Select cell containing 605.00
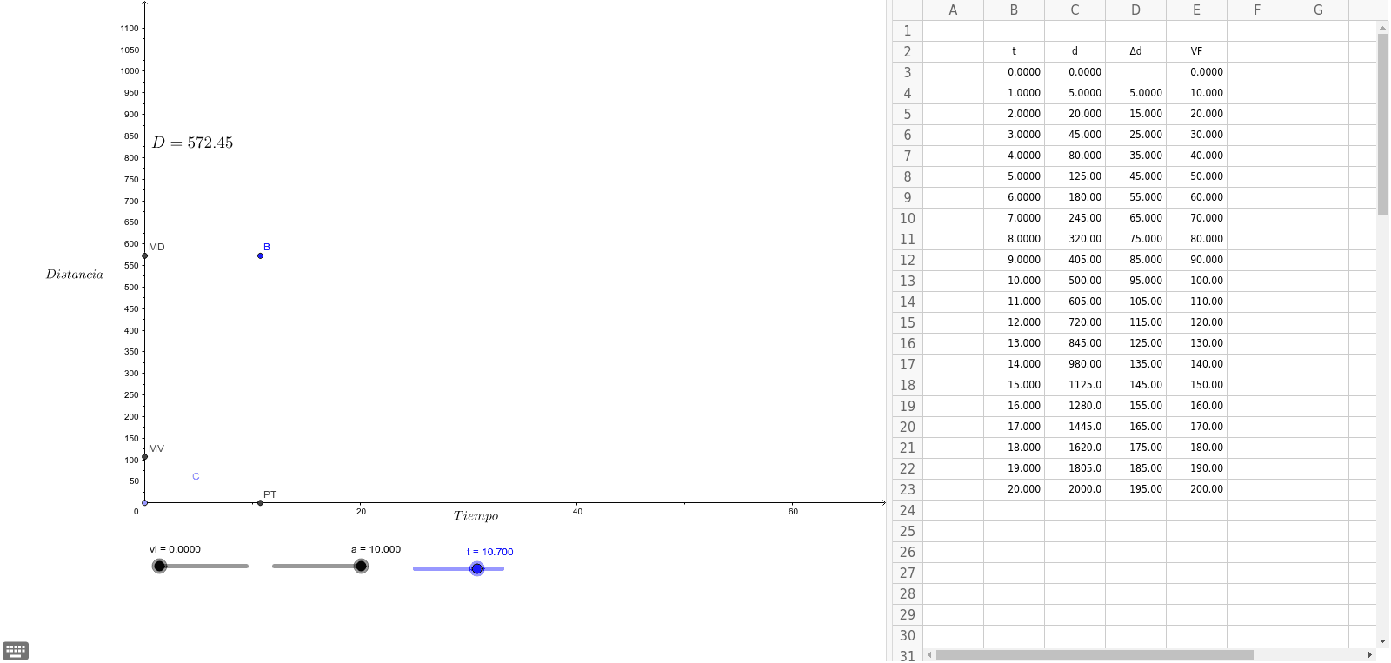Image resolution: width=1391 pixels, height=663 pixels. (x=1075, y=302)
